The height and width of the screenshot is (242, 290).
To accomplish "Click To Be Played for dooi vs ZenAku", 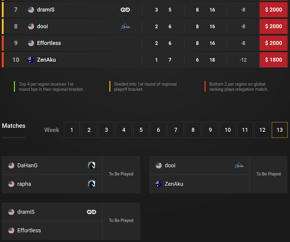I will click(x=268, y=174).
